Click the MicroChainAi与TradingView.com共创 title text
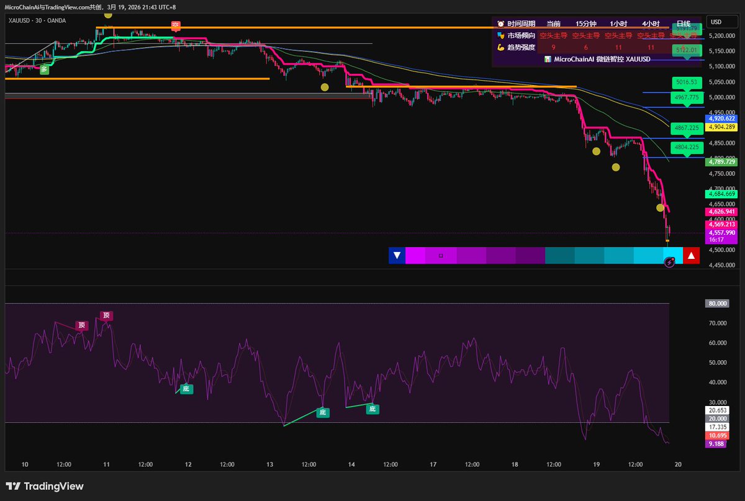This screenshot has width=745, height=501. [53, 7]
